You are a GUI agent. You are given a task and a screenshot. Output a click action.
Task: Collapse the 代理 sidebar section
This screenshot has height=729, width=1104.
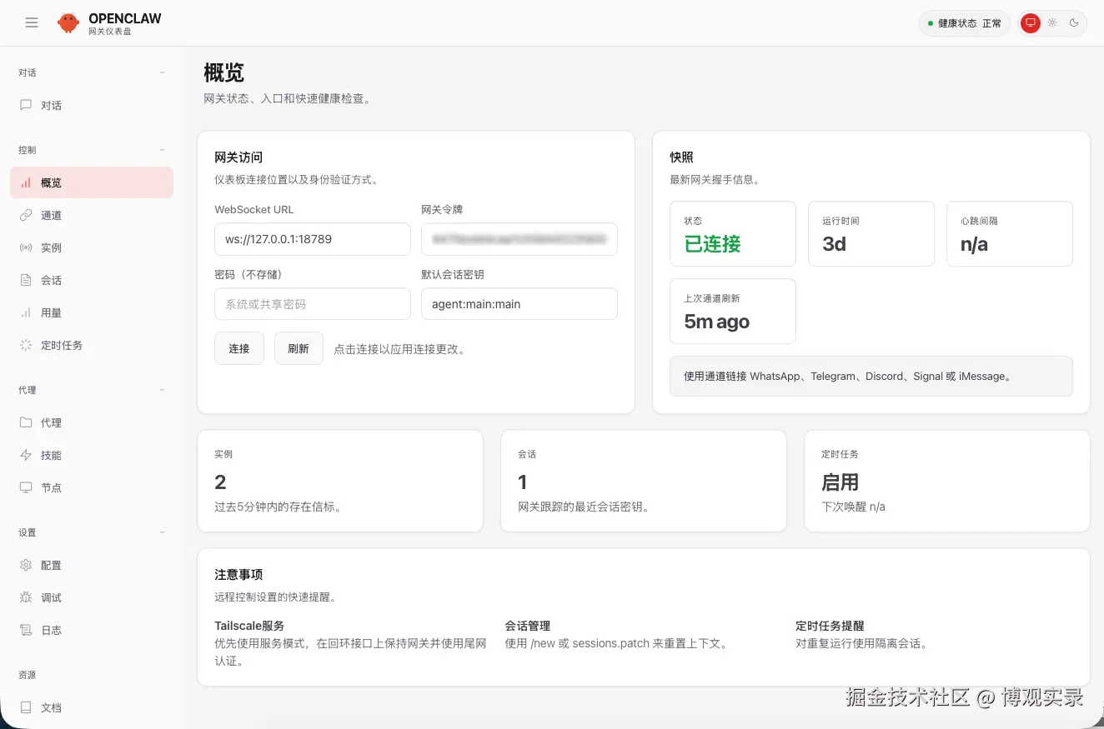pos(162,390)
